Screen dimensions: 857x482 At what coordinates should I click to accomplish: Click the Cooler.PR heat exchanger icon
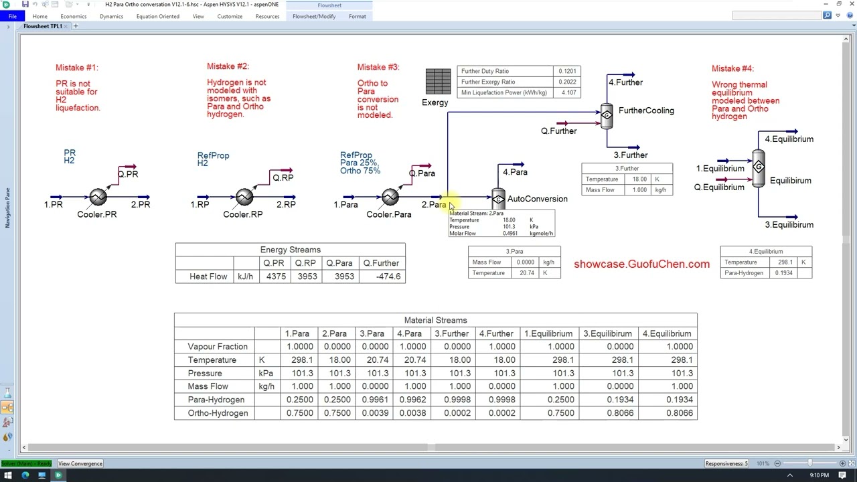click(98, 197)
